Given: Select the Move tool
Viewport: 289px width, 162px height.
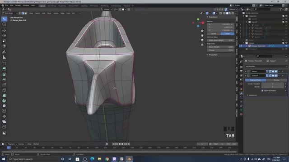Looking at the screenshot, I should point(4,30).
